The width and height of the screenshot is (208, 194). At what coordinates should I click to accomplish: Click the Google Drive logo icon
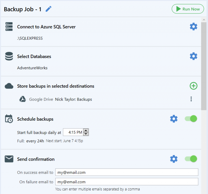pyautogui.click(x=22, y=99)
